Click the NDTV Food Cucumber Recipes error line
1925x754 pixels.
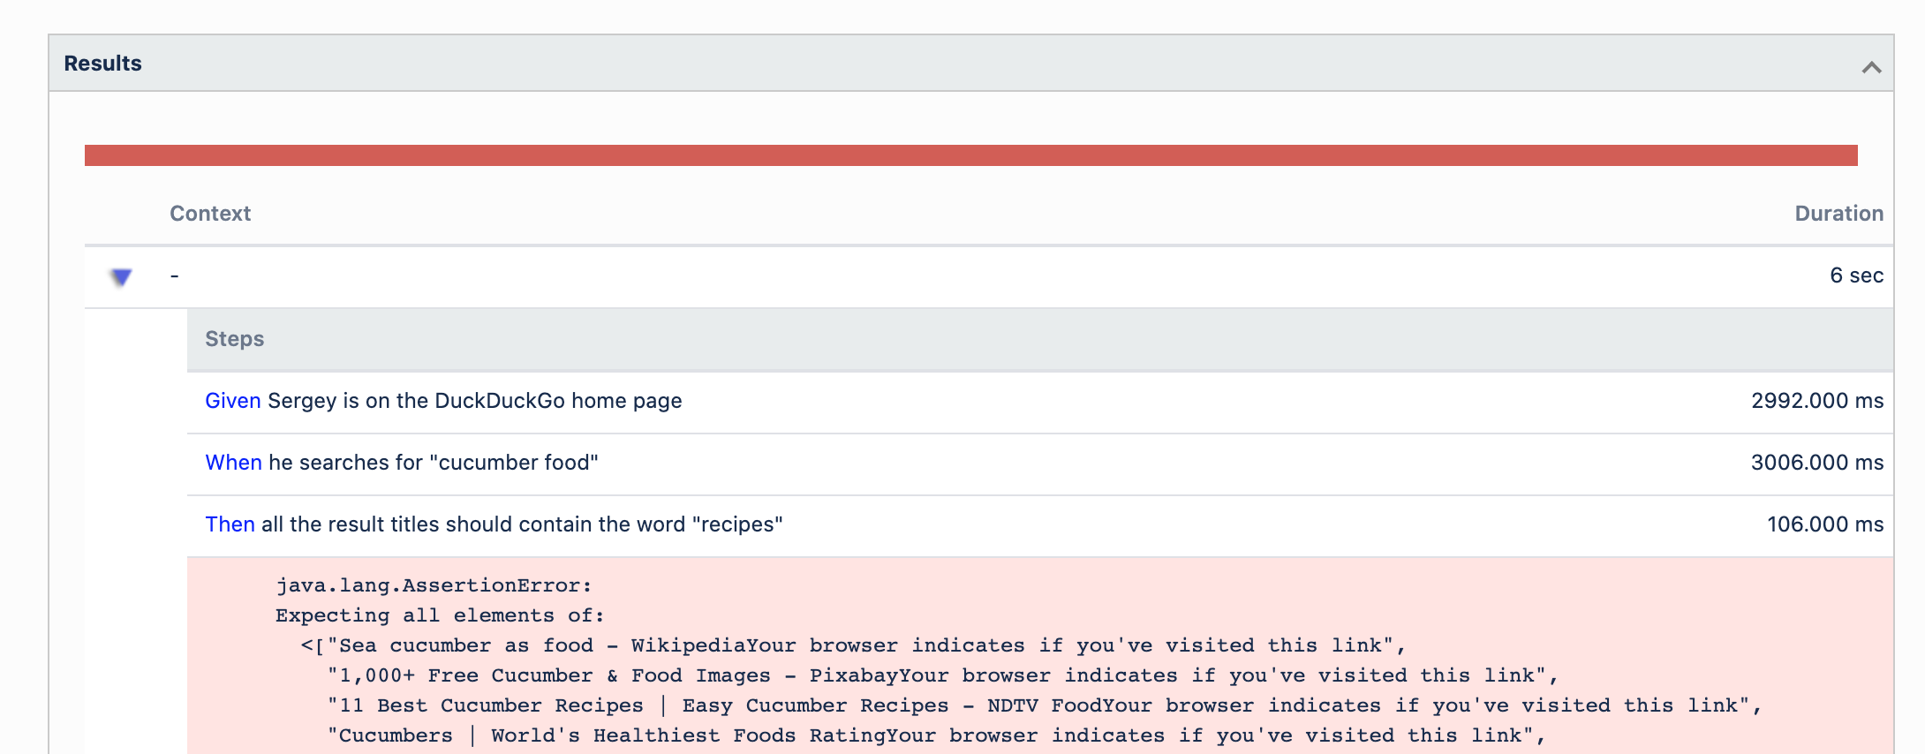click(1044, 705)
